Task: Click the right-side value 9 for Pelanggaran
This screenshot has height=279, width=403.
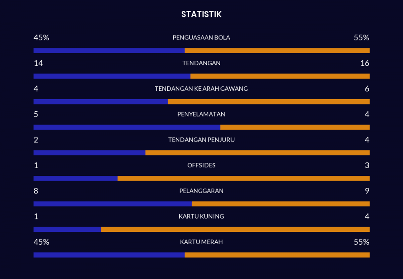Action: tap(367, 191)
